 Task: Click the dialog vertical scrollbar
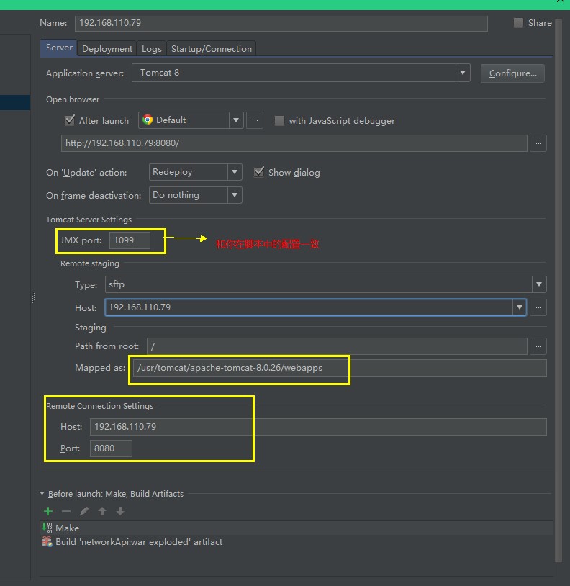pos(558,290)
